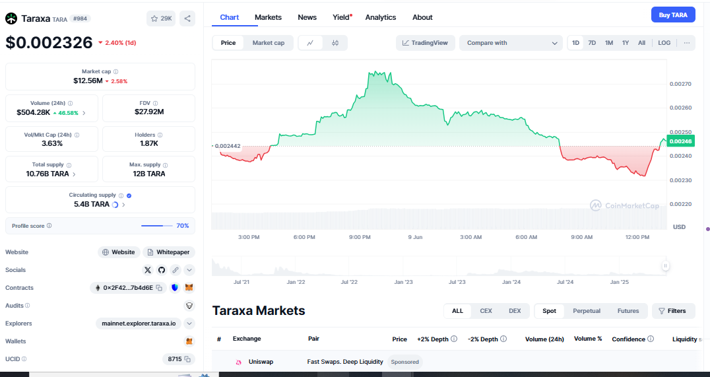Image resolution: width=710 pixels, height=377 pixels.
Task: Click the Uniswap exchange logo icon
Action: 238,362
